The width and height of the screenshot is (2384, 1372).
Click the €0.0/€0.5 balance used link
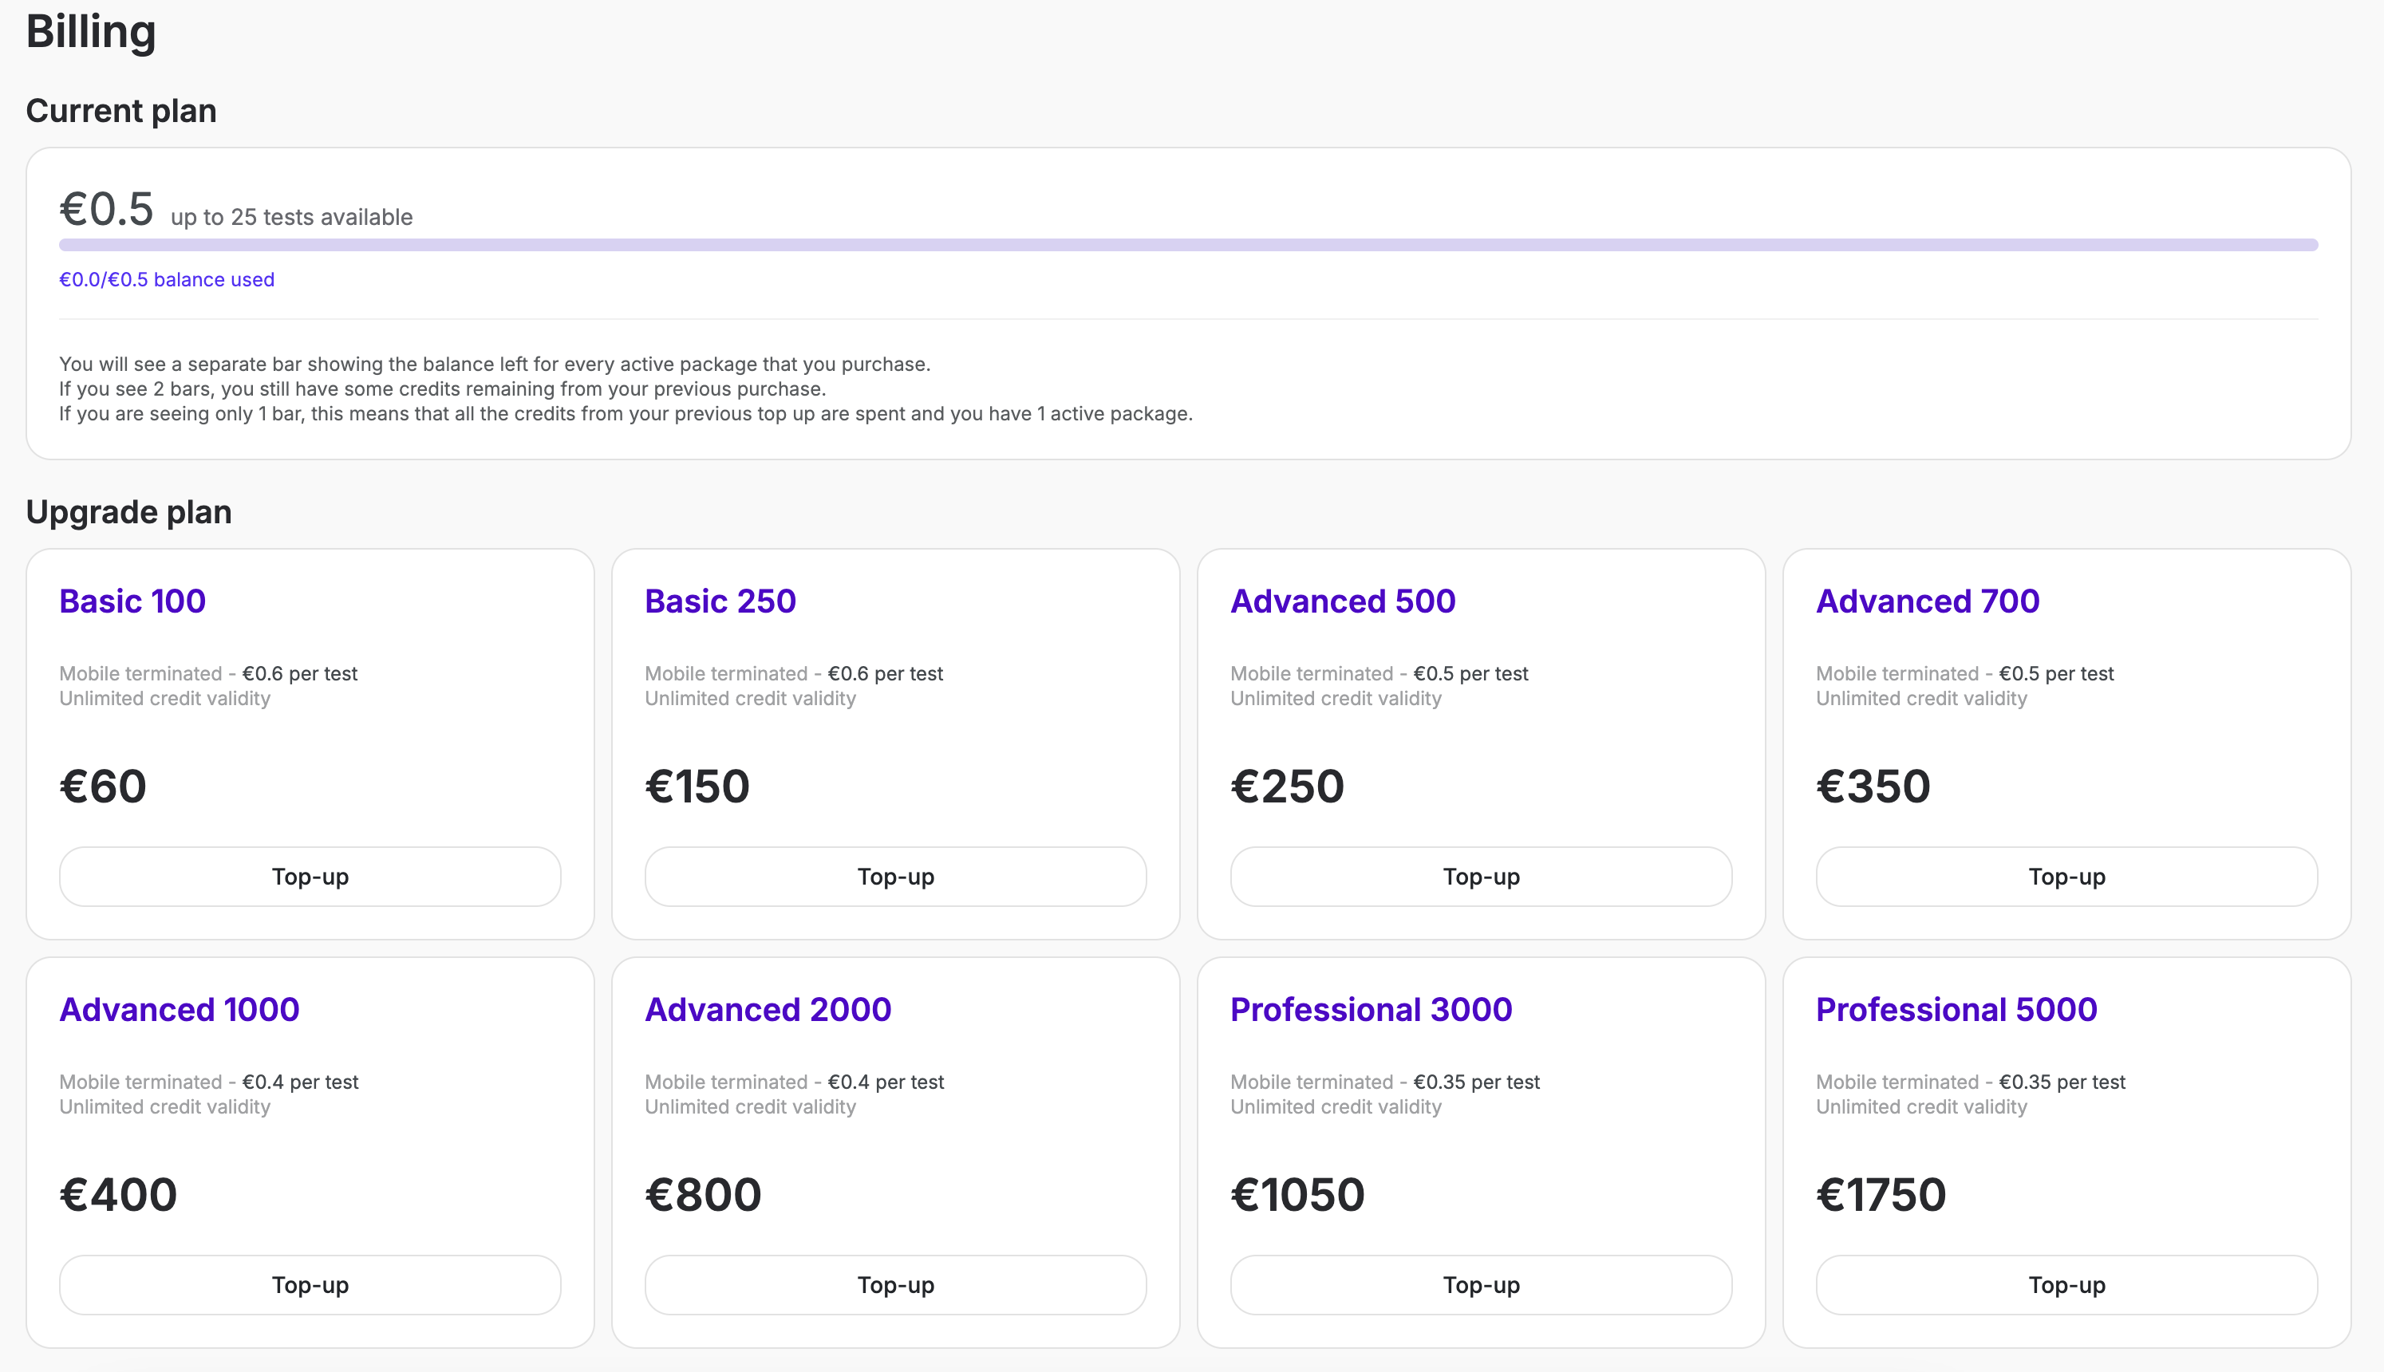pyautogui.click(x=167, y=279)
